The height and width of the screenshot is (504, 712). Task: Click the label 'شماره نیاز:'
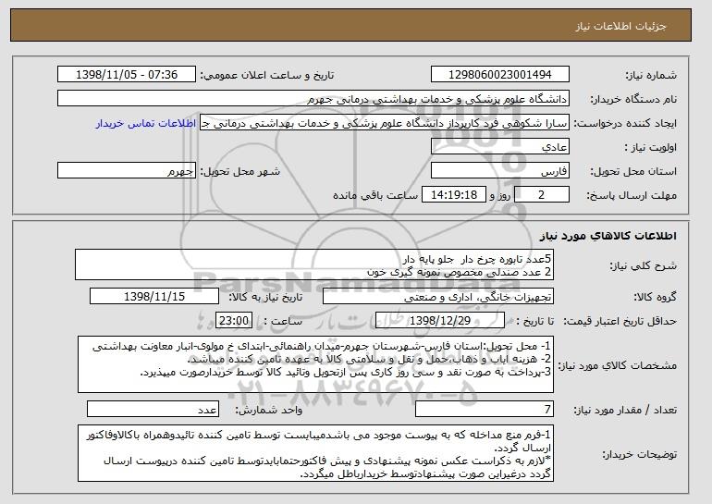[x=651, y=76]
